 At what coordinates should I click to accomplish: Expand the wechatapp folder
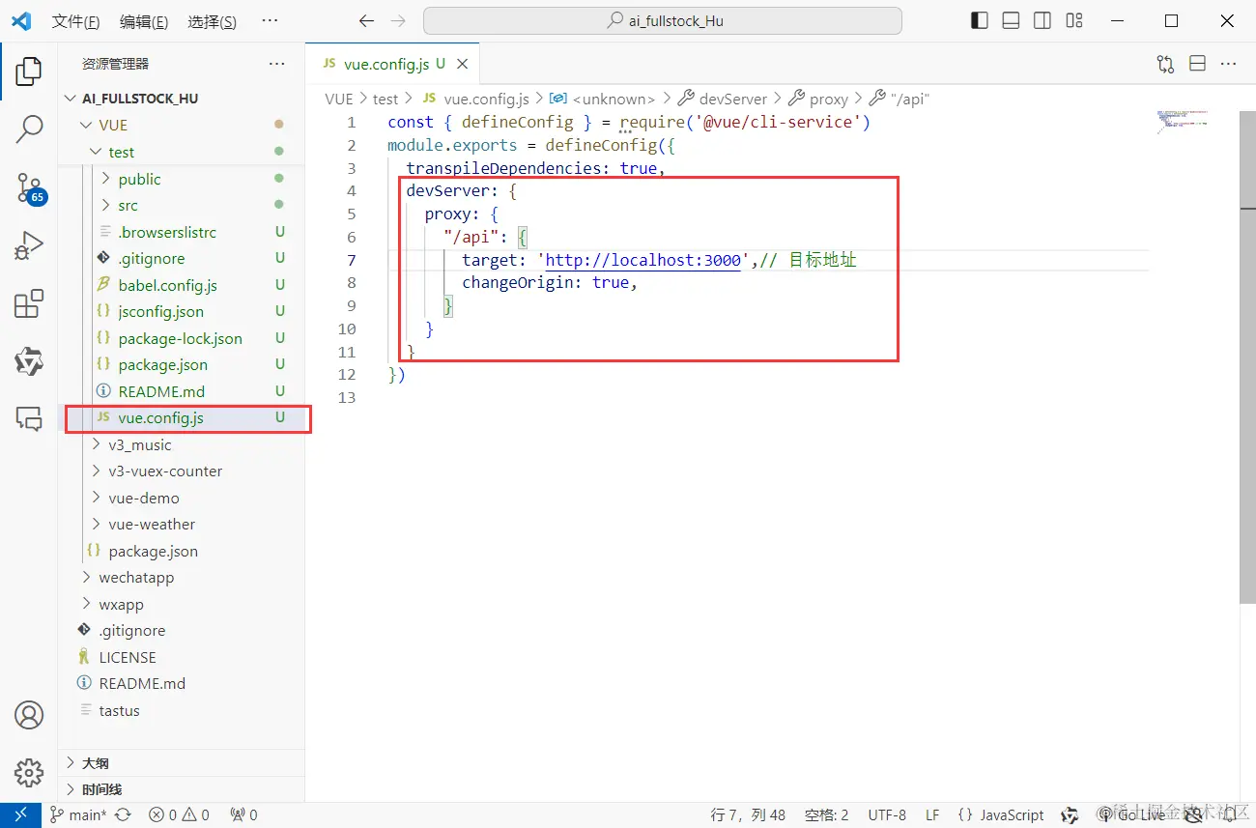click(182, 578)
